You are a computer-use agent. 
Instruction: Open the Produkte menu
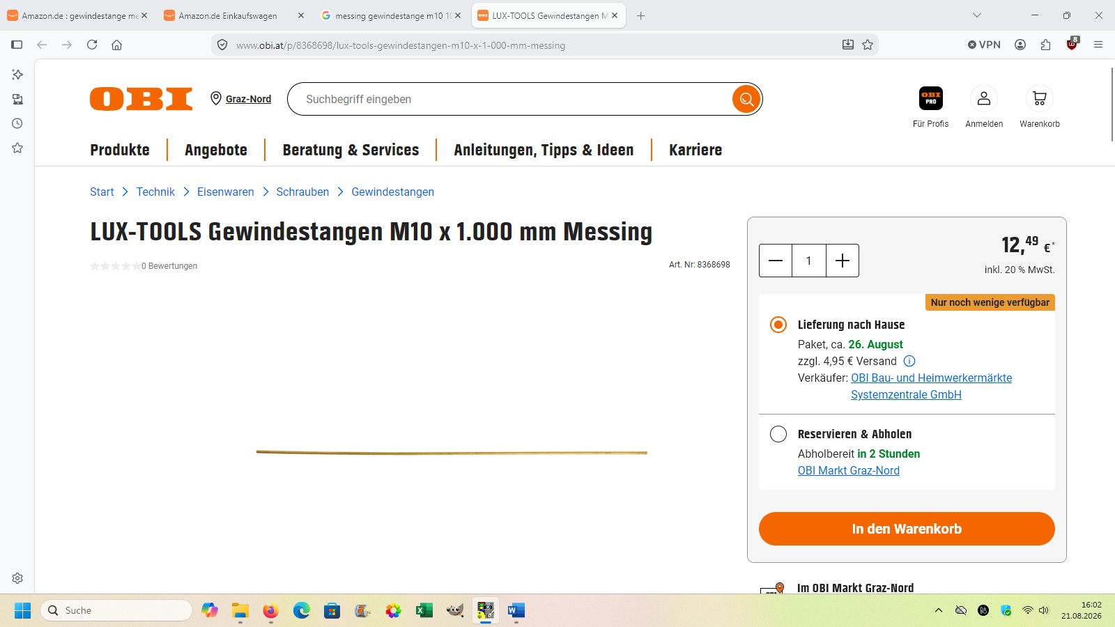click(120, 150)
